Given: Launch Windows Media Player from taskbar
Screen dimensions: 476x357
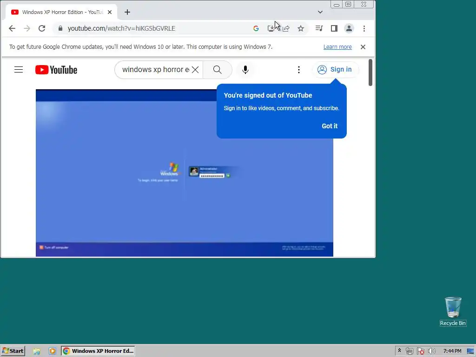Looking at the screenshot, I should pos(53,351).
